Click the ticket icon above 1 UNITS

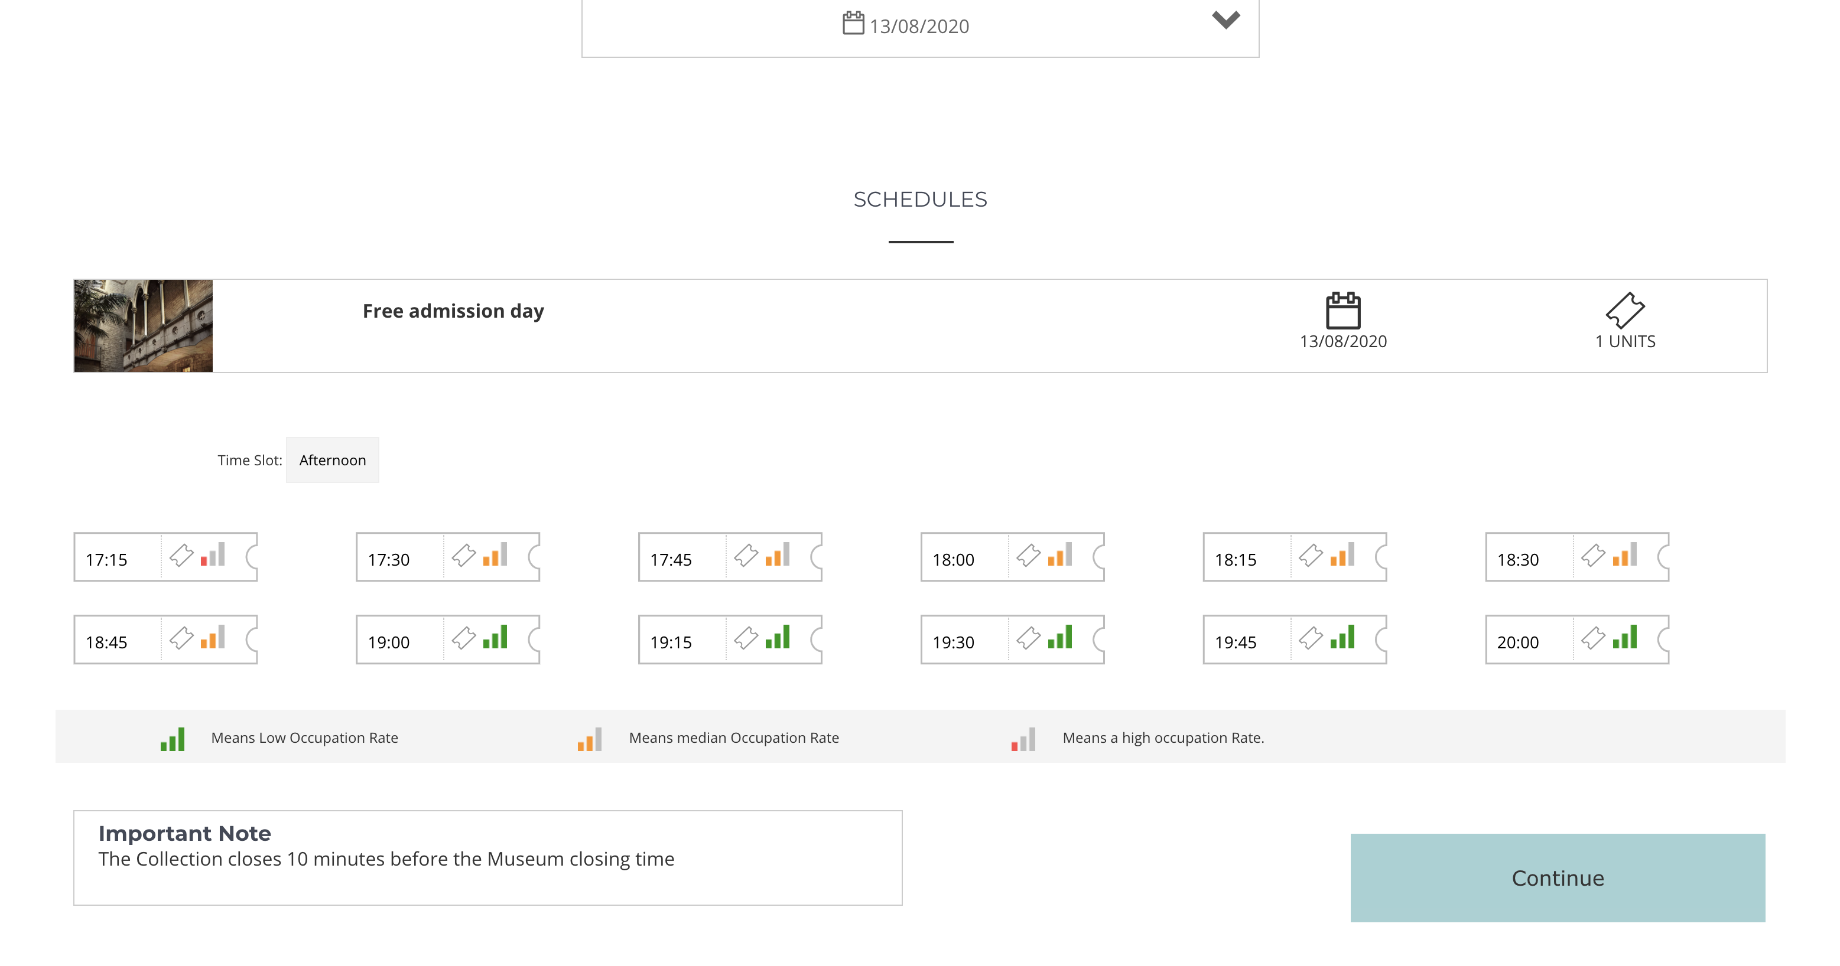(1625, 310)
